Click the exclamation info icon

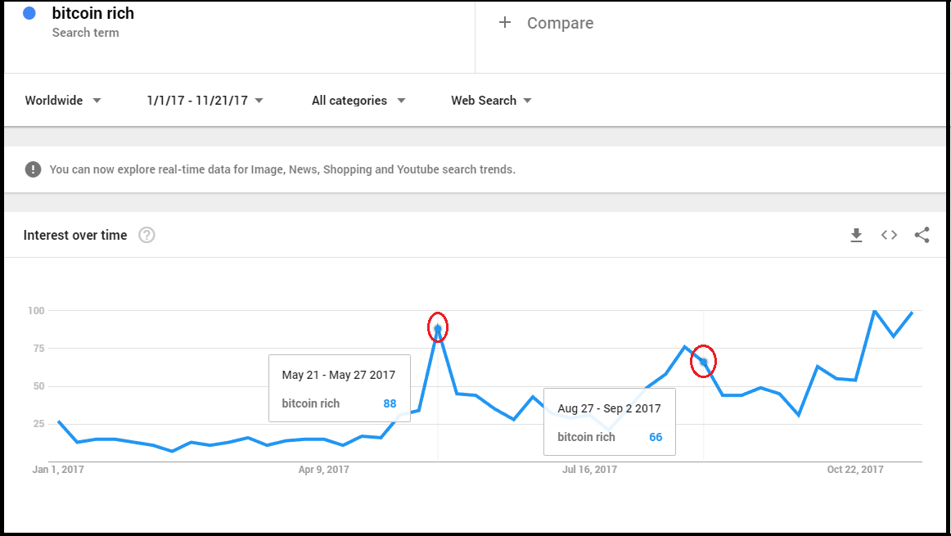pos(33,169)
